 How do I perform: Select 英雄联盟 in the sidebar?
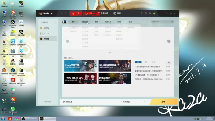48,39
